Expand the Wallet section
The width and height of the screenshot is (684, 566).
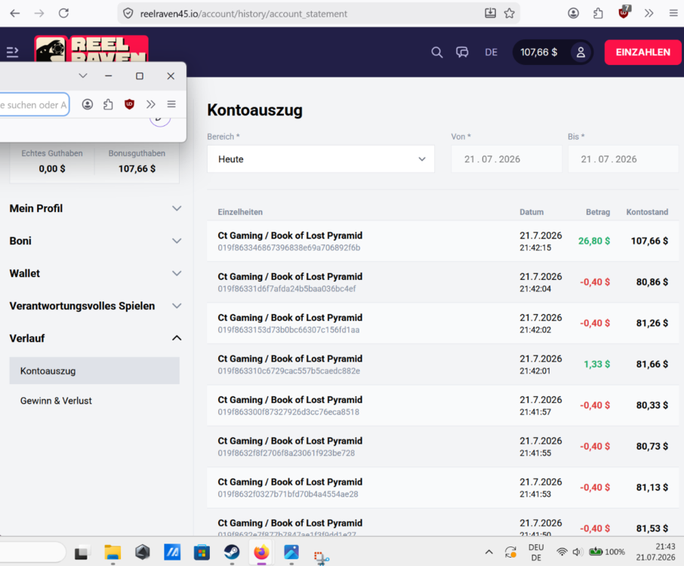[x=94, y=273]
